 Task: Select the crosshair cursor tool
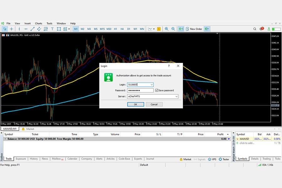click(x=12, y=29)
